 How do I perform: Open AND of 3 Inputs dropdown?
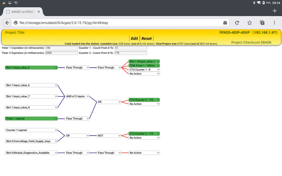tap(77, 96)
